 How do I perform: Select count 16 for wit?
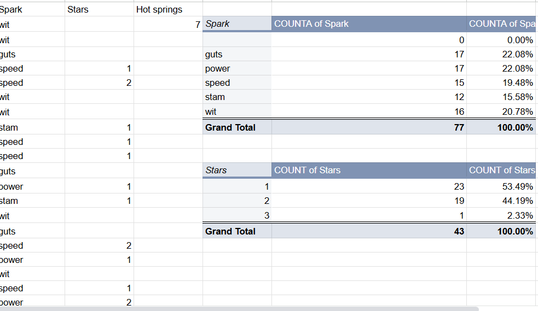369,112
